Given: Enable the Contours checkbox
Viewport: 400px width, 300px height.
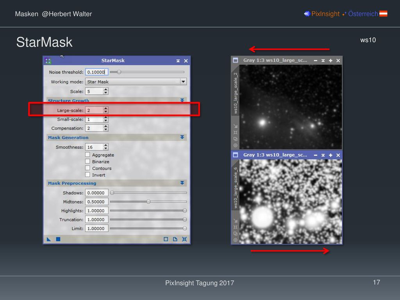Looking at the screenshot, I should pyautogui.click(x=87, y=168).
